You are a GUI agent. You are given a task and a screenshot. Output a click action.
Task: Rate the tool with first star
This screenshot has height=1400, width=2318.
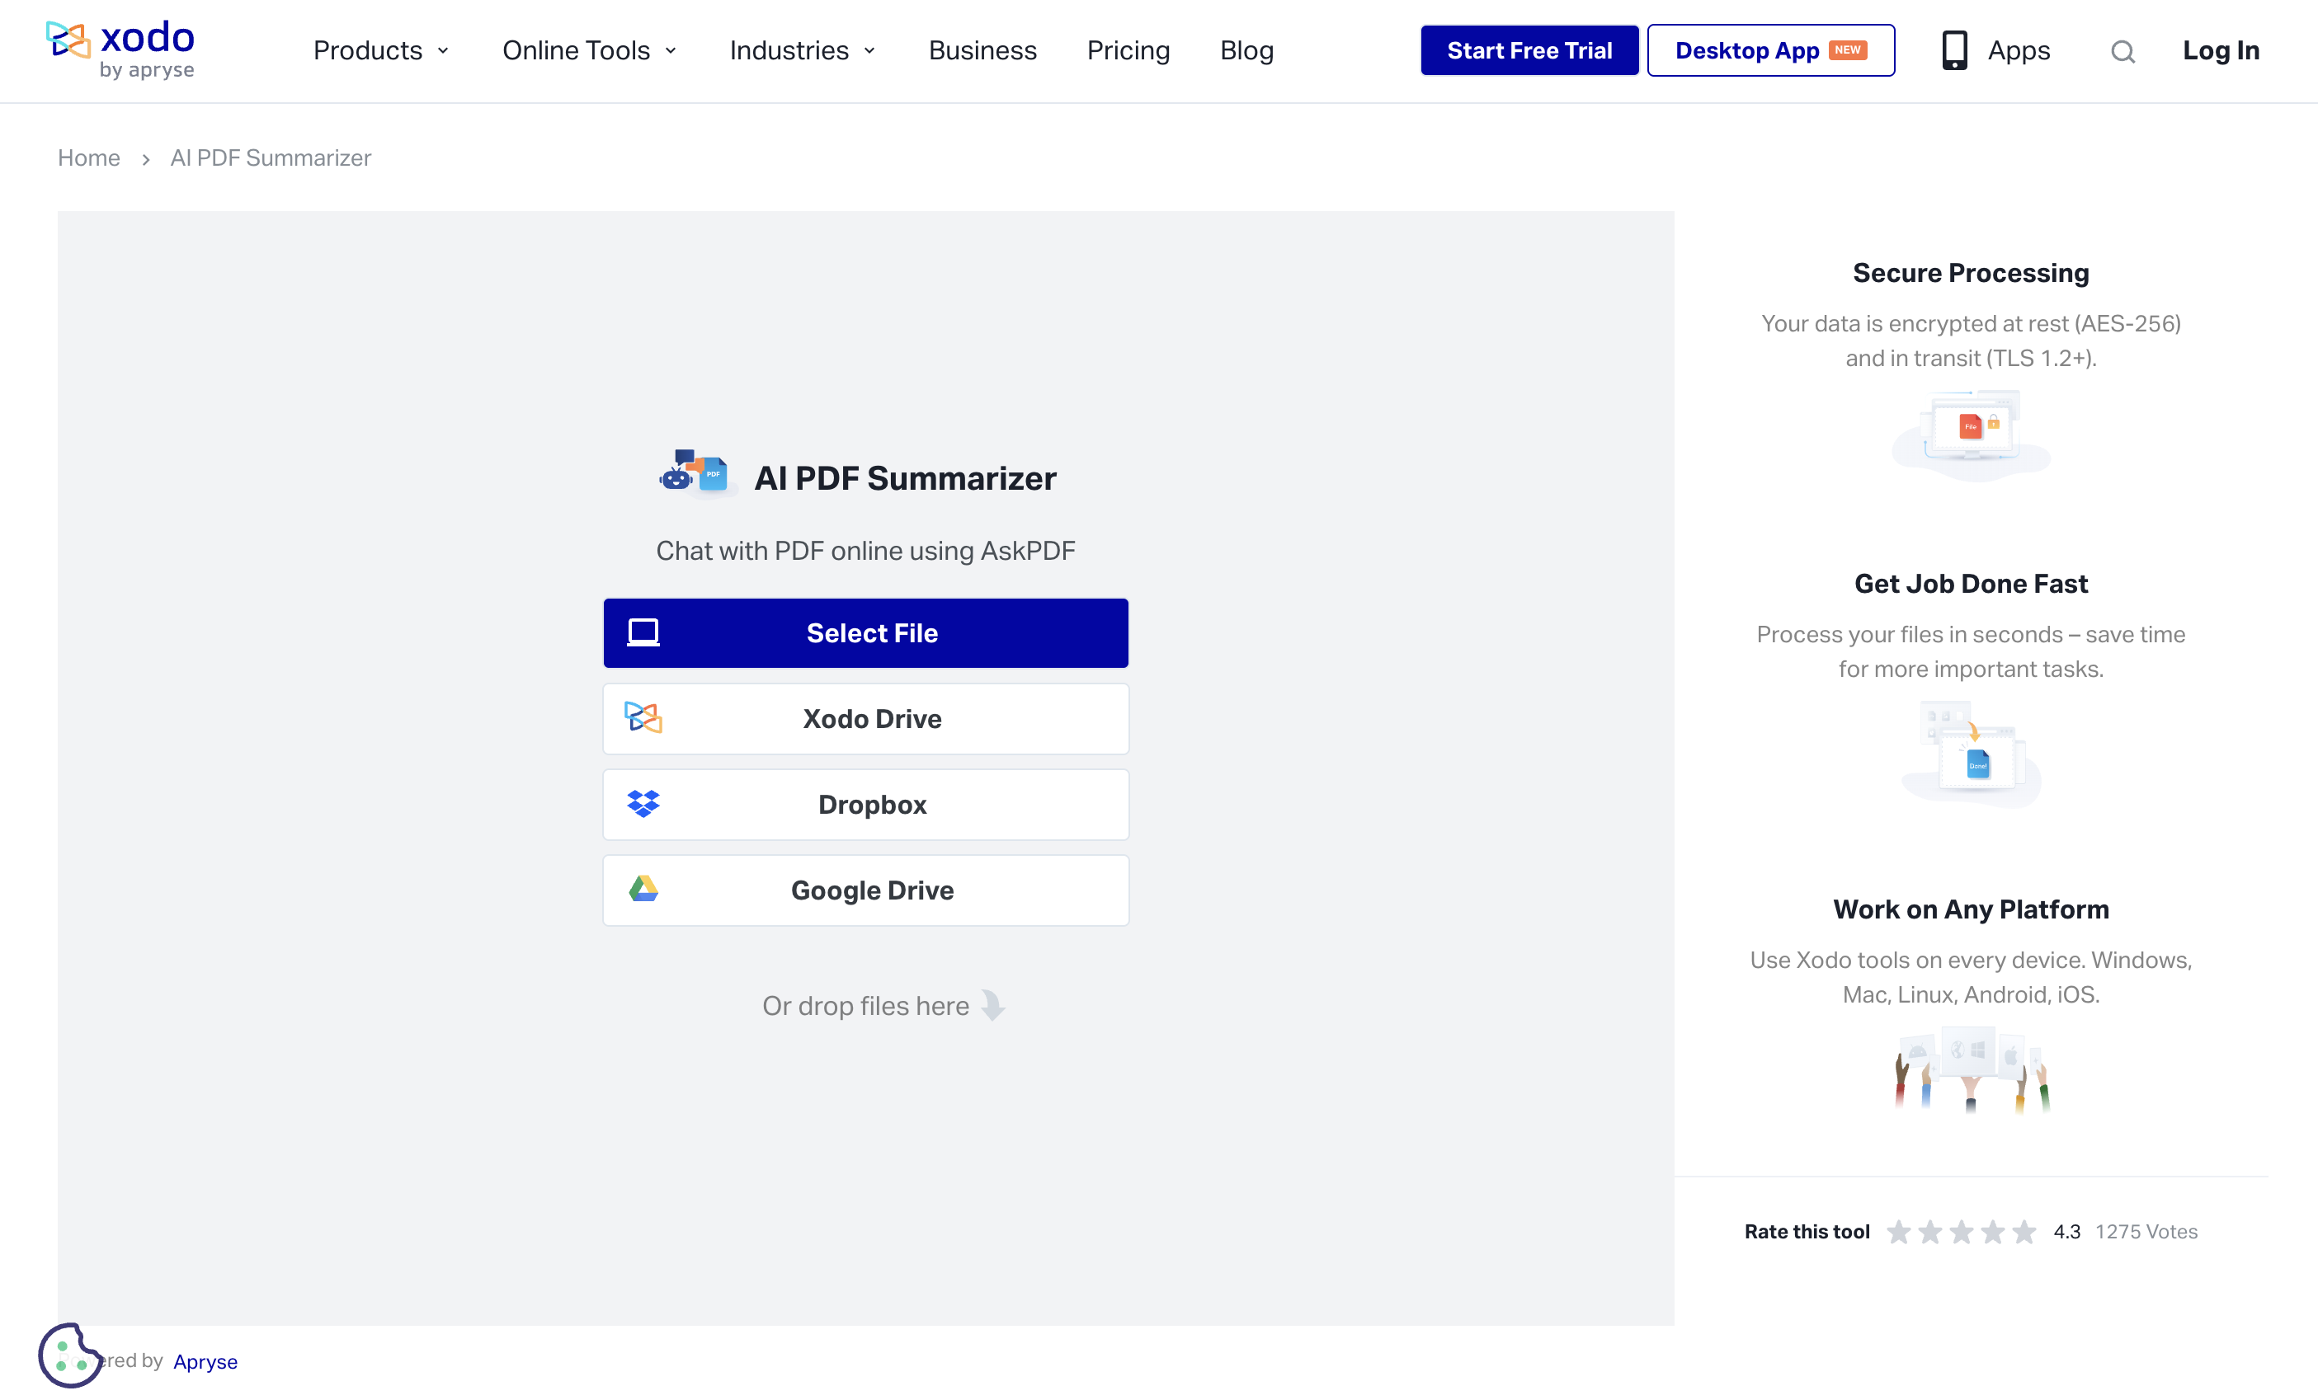[1898, 1232]
